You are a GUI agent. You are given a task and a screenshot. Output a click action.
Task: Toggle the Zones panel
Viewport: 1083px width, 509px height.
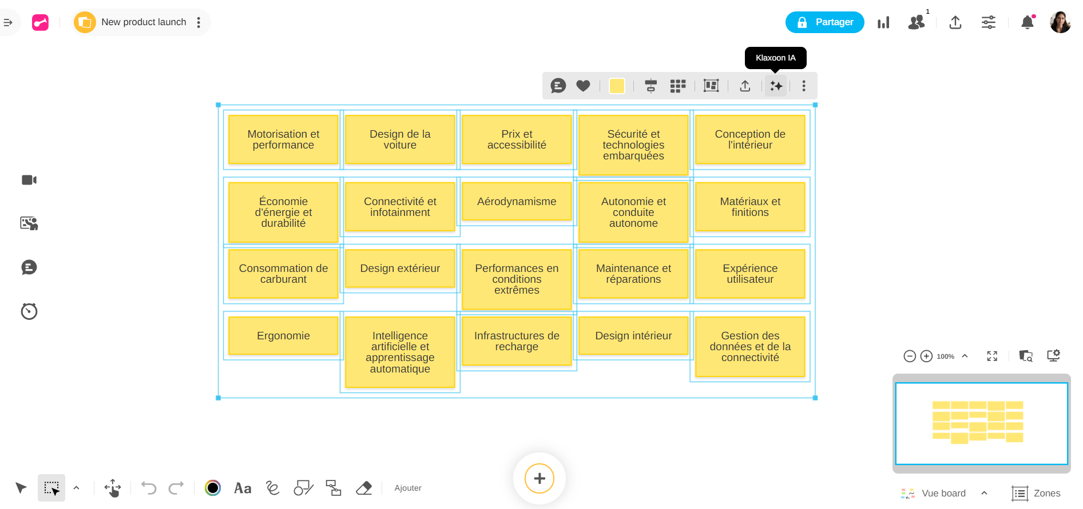(x=1036, y=493)
